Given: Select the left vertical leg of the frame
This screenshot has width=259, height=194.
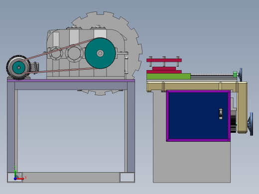Looking at the screenshot, I should (11, 127).
